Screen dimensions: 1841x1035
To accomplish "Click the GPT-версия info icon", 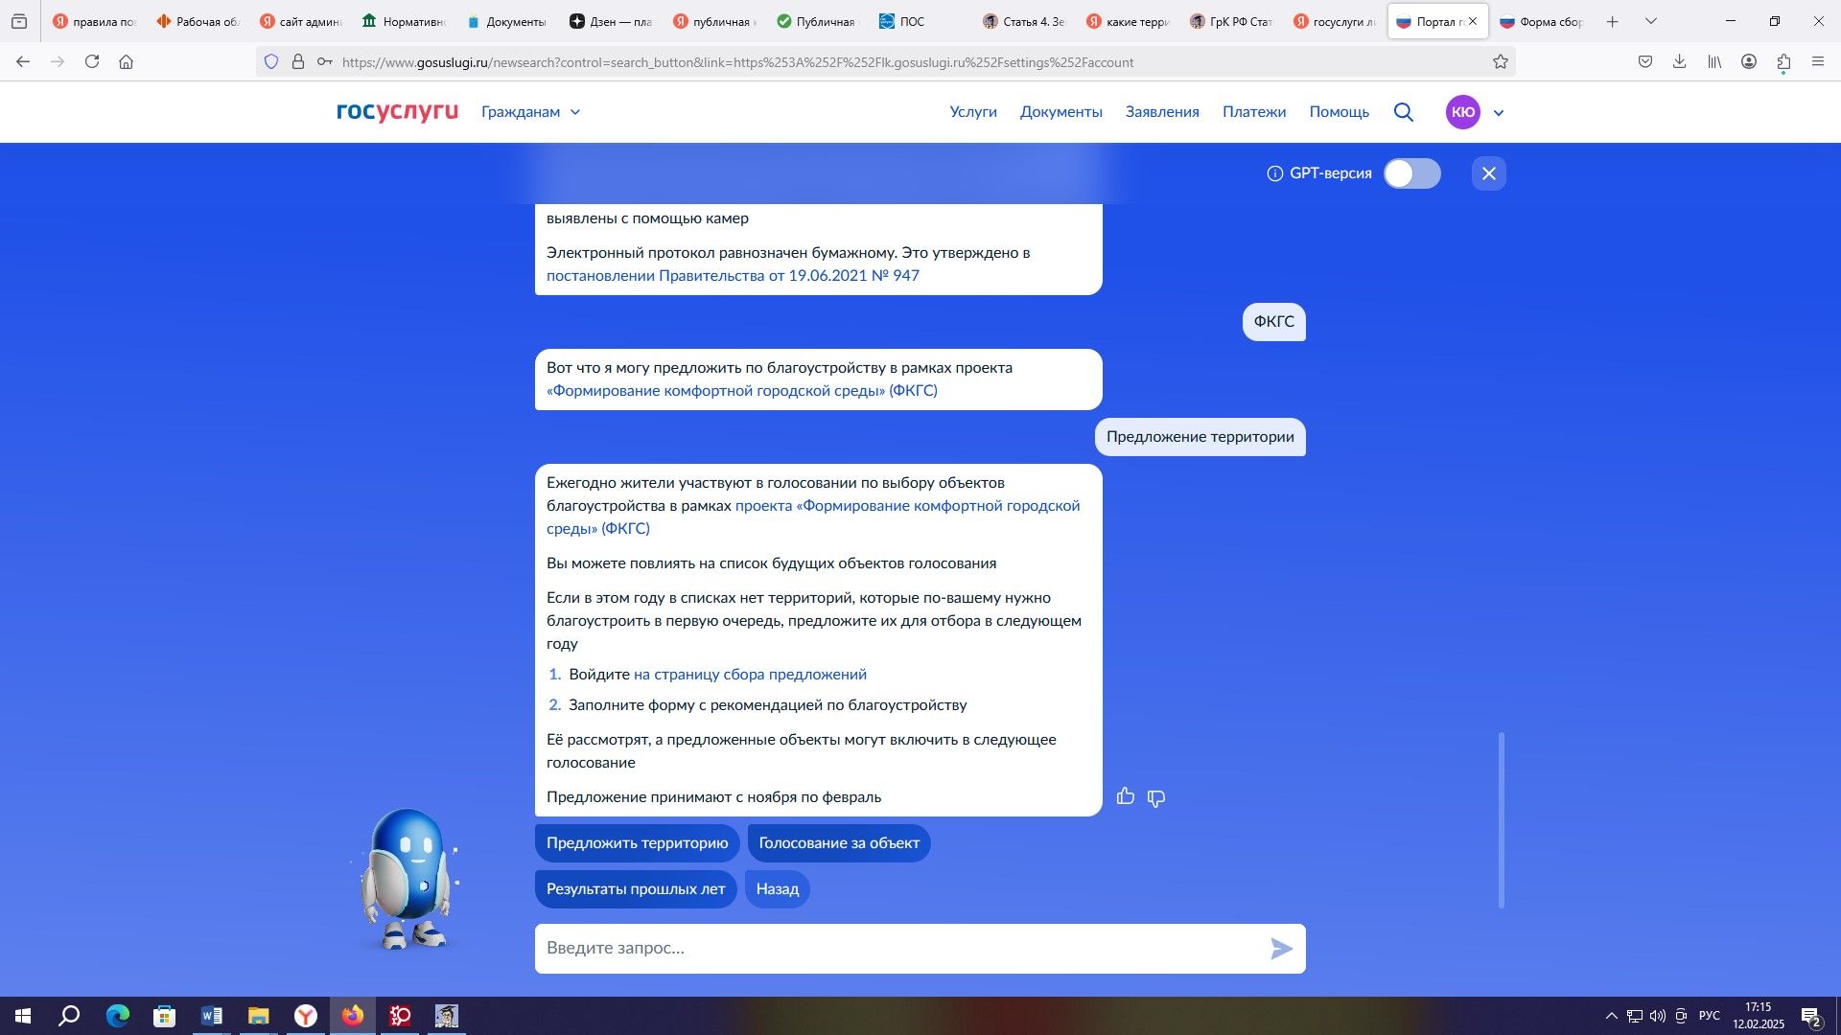I will tap(1274, 173).
